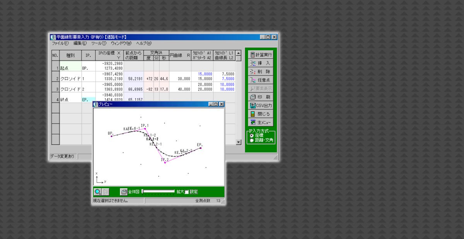
Task: Click the 全体図 full view icon
Action: pyautogui.click(x=124, y=192)
